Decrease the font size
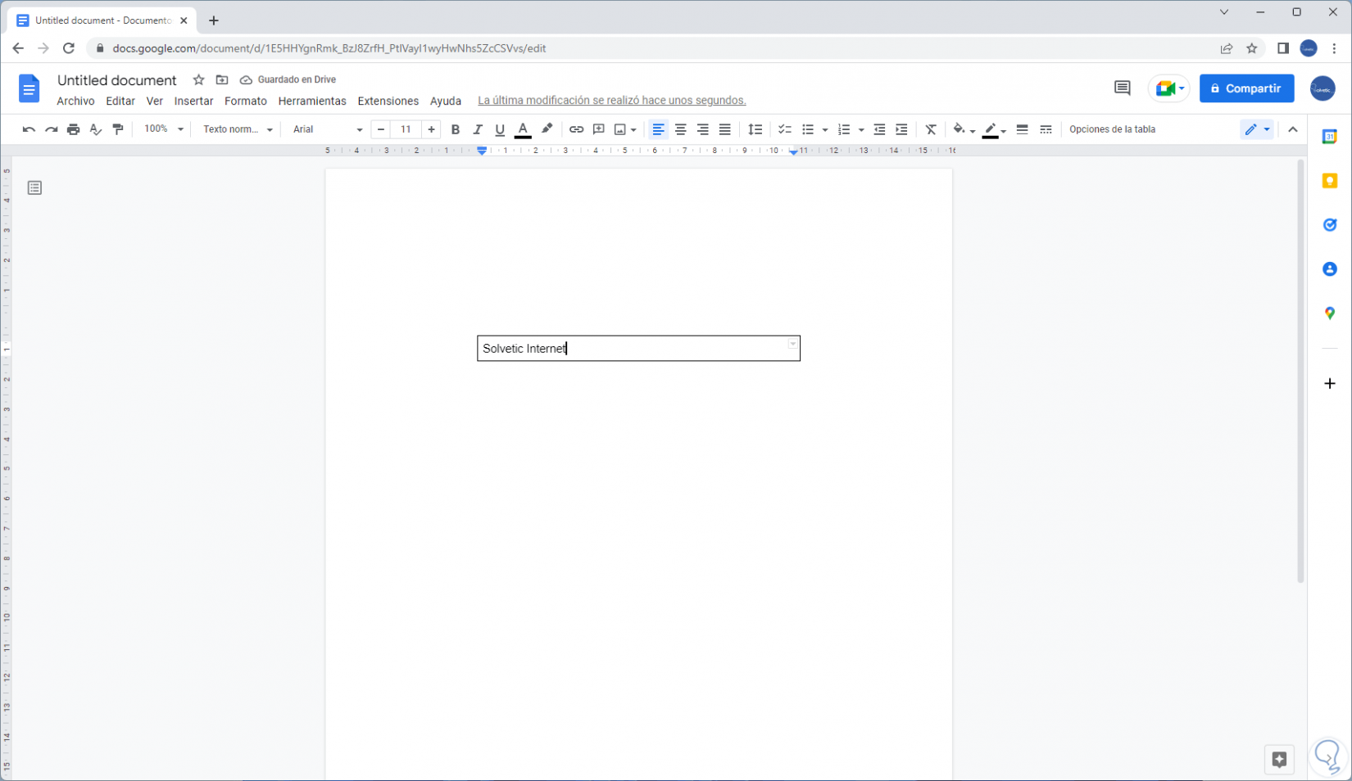The image size is (1352, 781). click(381, 129)
